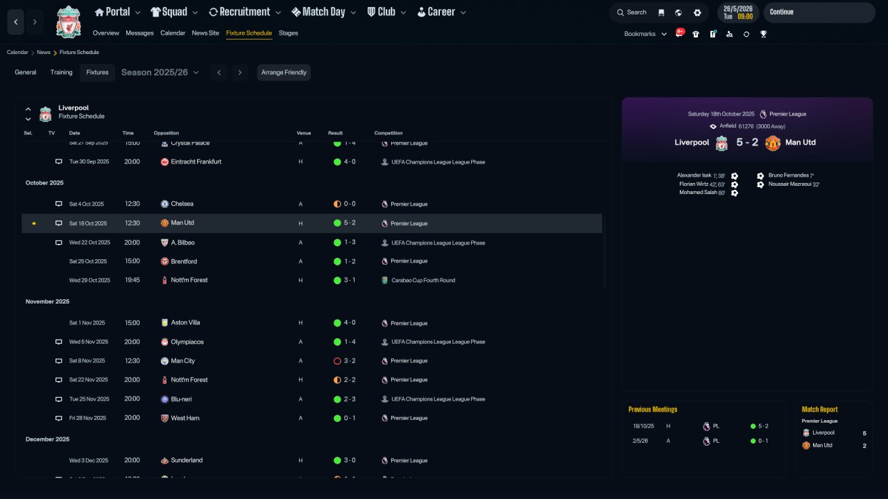Screen dimensions: 888x499
Task: Select the Fixtures sub-tab
Action: 97,72
